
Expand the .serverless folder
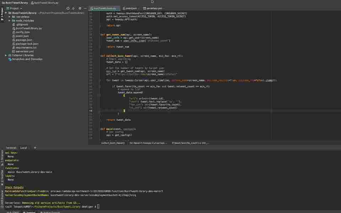point(9,17)
